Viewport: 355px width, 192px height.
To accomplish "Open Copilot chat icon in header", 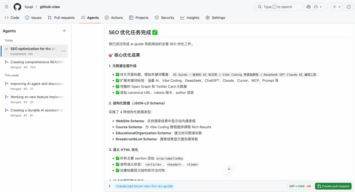I will 308,7.
